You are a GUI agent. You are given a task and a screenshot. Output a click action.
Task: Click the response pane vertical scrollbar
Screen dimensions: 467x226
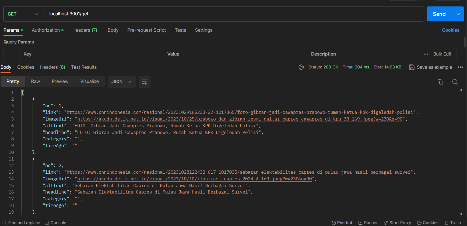[x=461, y=152]
